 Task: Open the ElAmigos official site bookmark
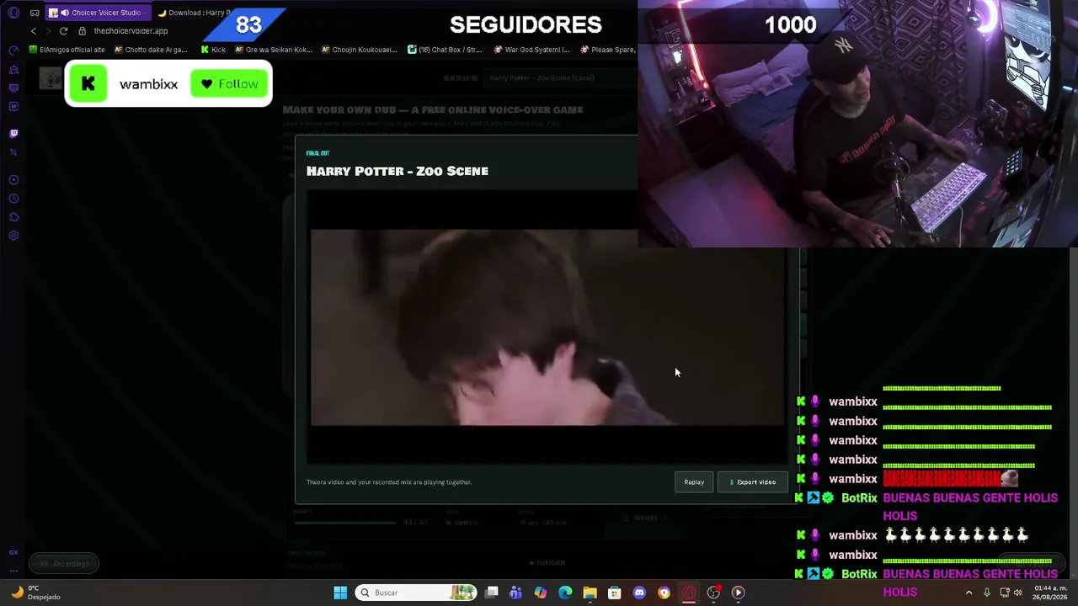tap(67, 50)
